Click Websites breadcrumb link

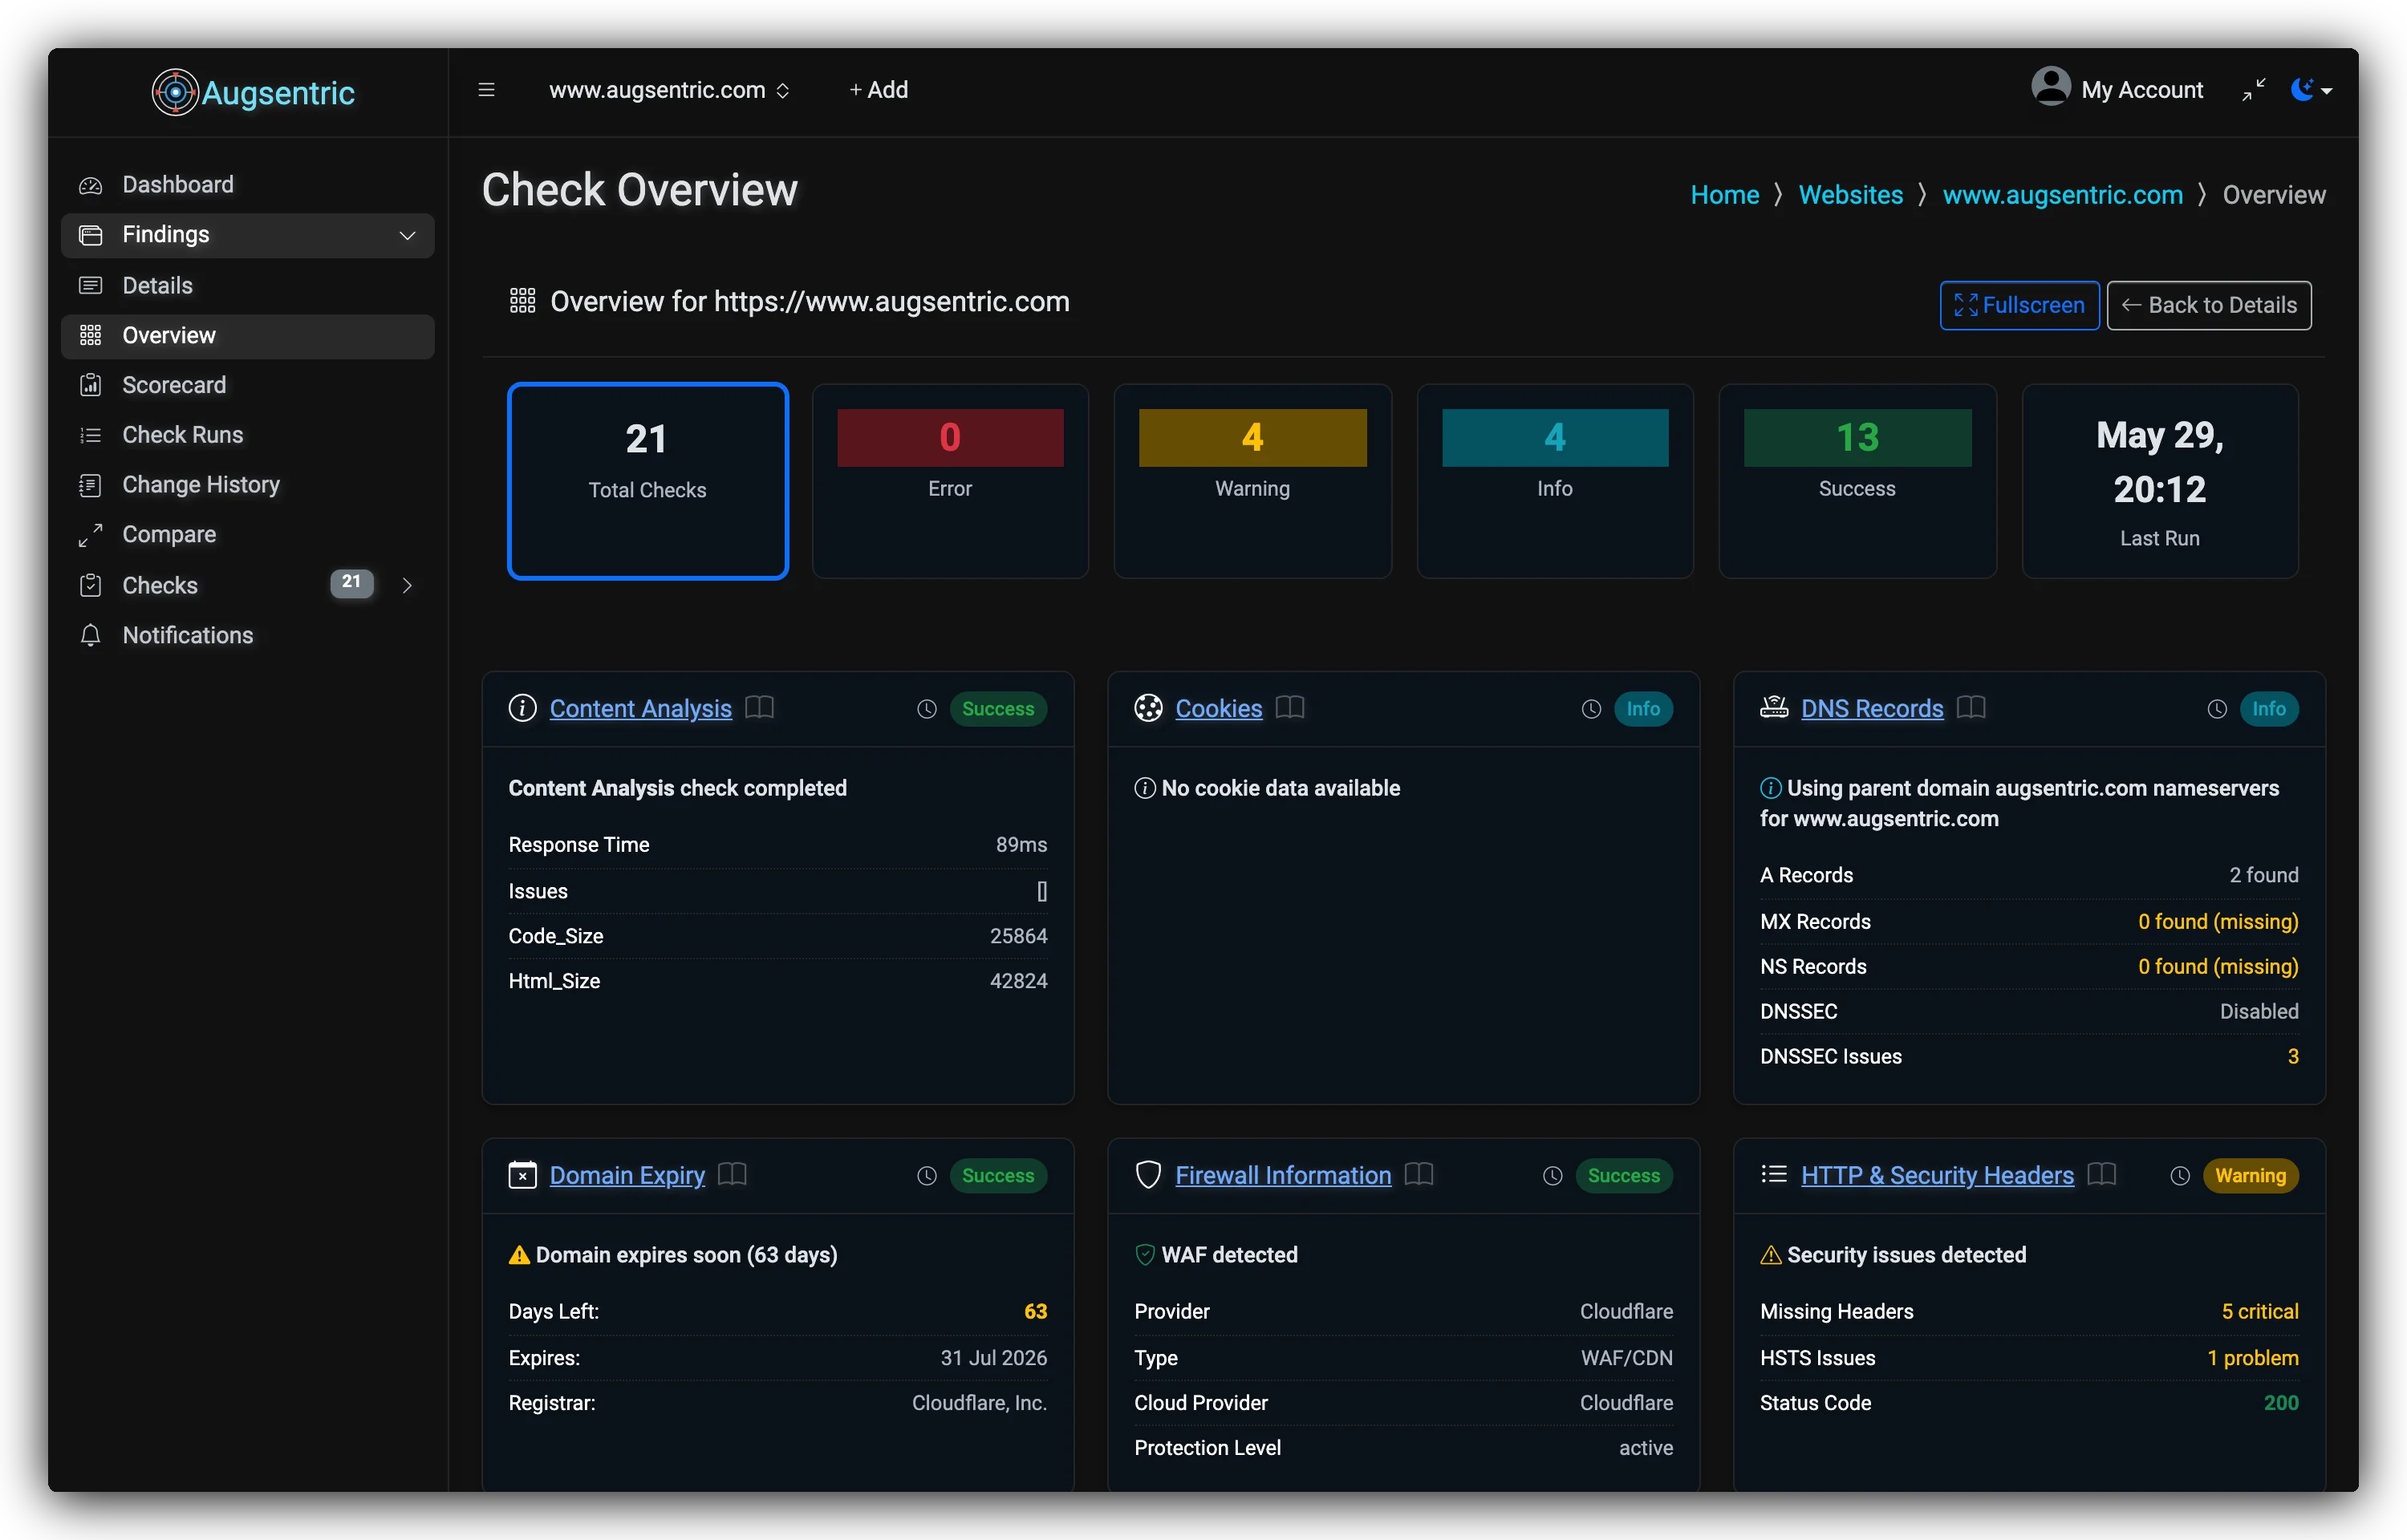(x=1851, y=195)
